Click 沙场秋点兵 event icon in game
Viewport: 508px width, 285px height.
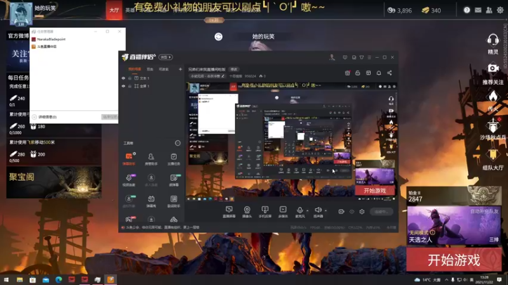(493, 129)
